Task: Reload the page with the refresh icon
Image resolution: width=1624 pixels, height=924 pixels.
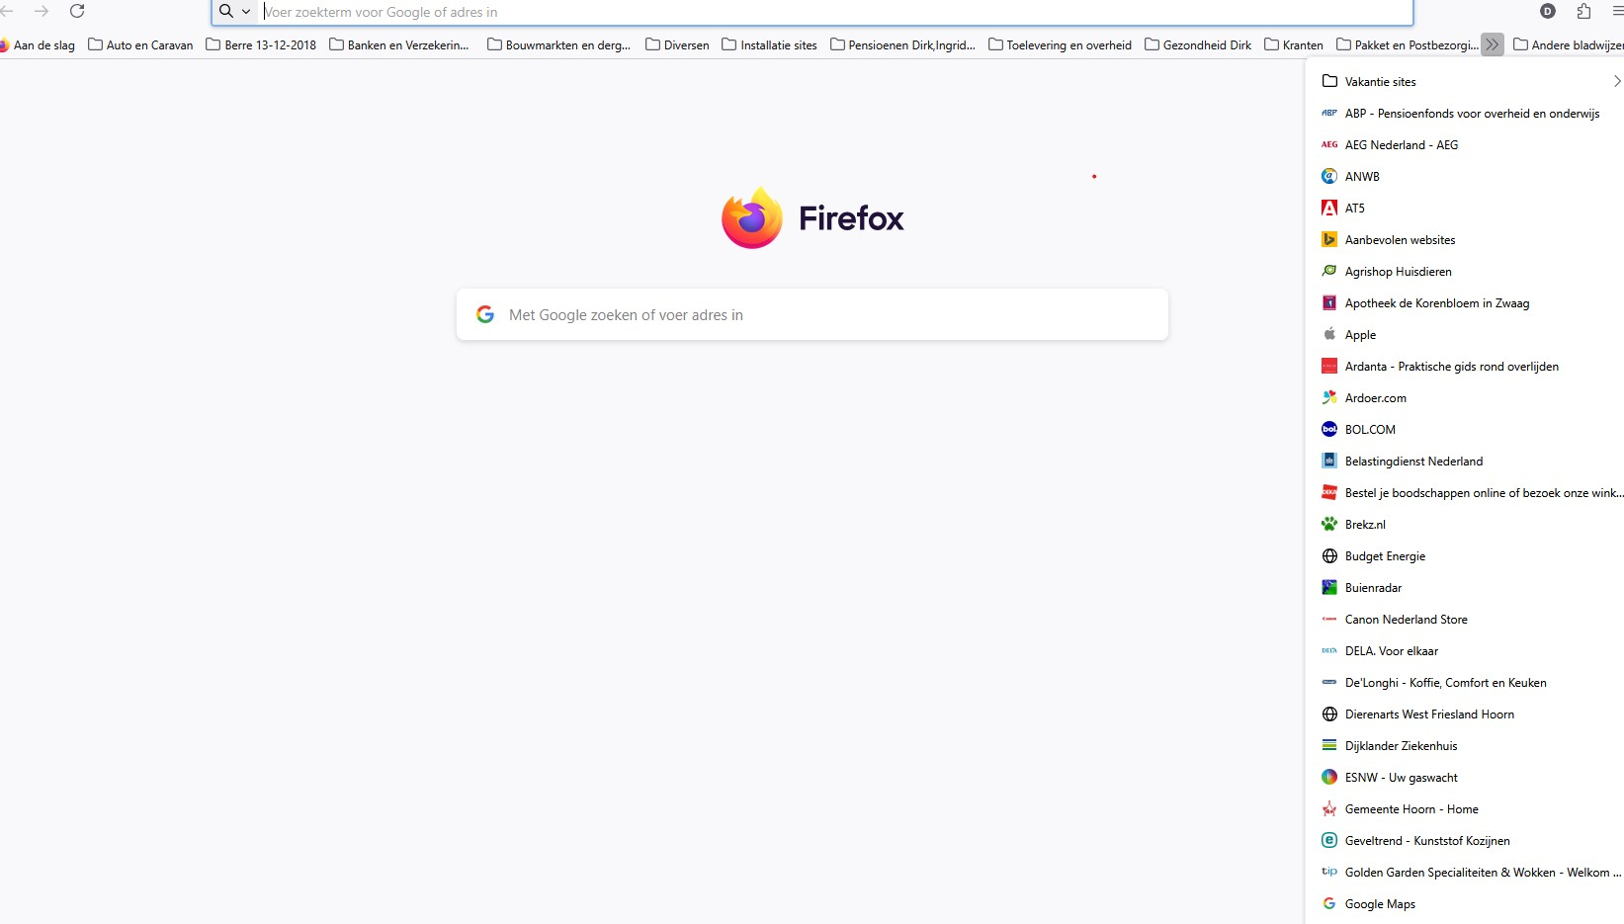Action: 77,11
